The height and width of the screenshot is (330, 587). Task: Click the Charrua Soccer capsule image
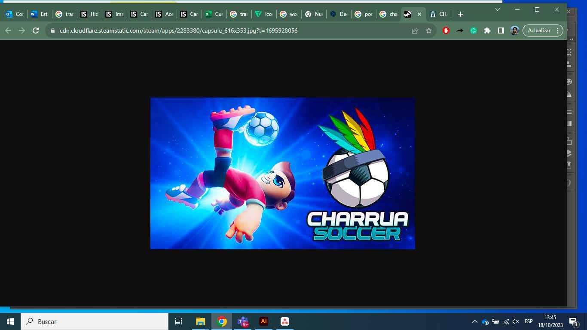(x=283, y=173)
